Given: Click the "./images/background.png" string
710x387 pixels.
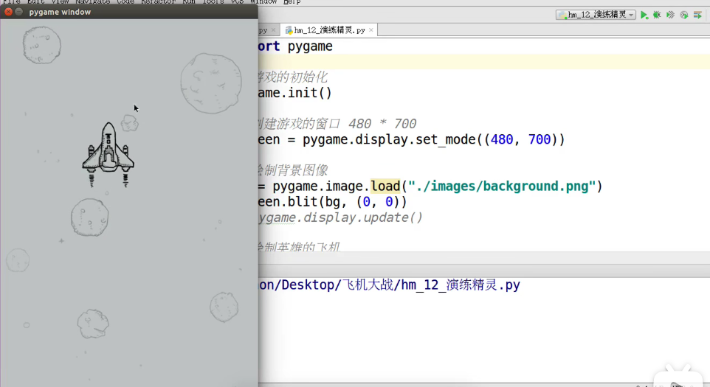Looking at the screenshot, I should pos(502,186).
